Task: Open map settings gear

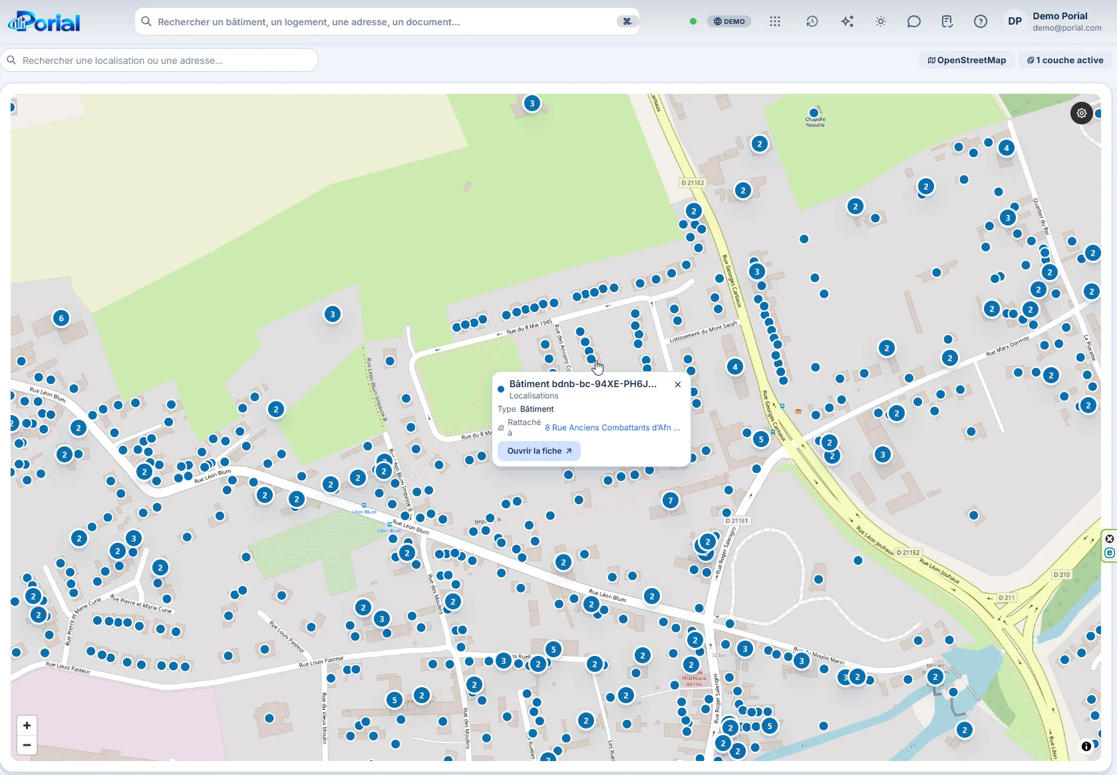Action: click(x=1082, y=113)
